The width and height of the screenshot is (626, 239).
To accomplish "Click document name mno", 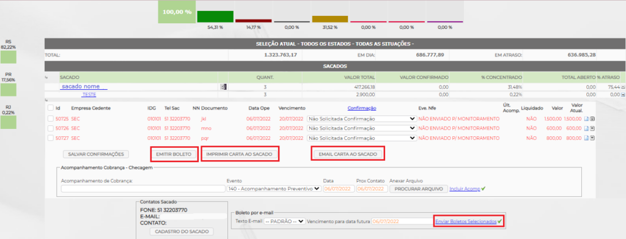I will (x=206, y=128).
